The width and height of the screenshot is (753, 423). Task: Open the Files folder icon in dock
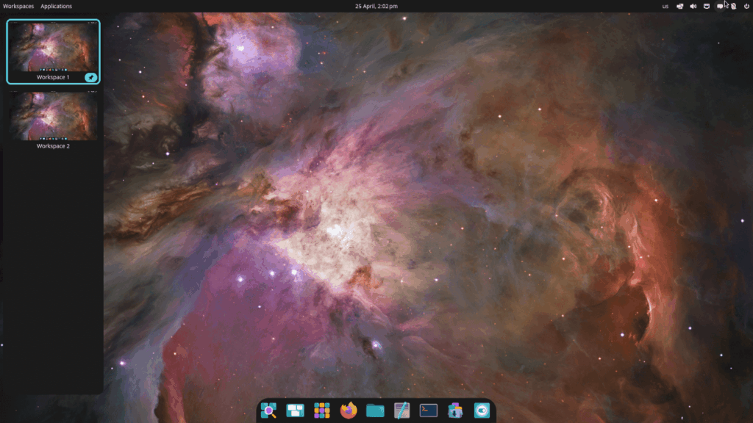(375, 411)
